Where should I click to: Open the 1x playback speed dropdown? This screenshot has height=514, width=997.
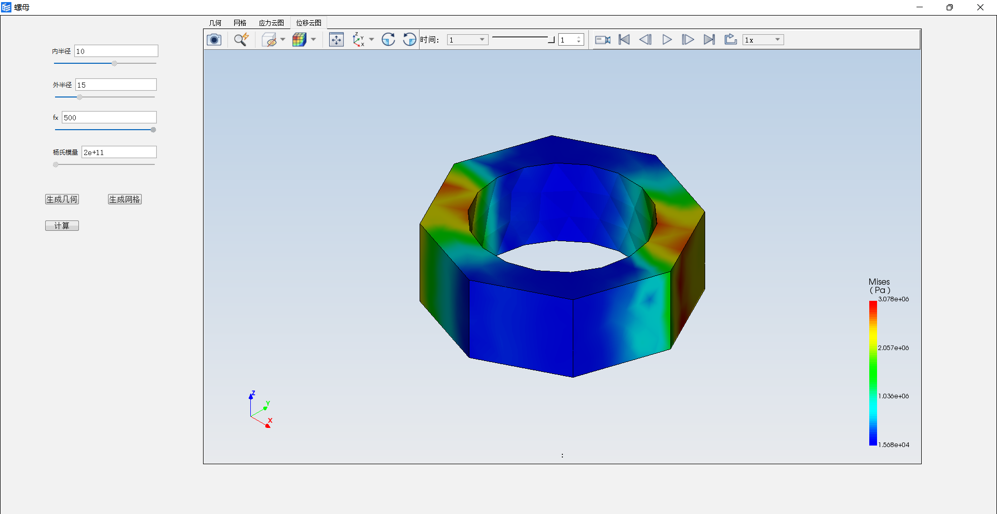click(x=763, y=40)
